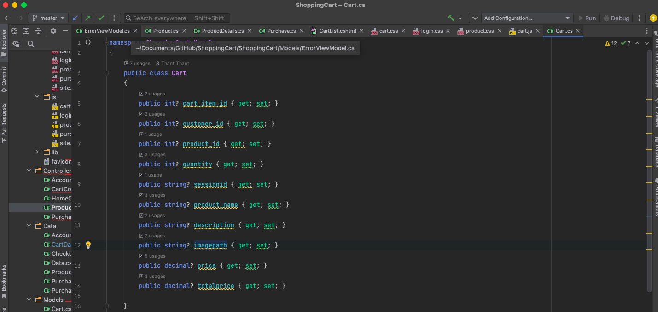Open the Explorer options gear icon

click(x=53, y=30)
